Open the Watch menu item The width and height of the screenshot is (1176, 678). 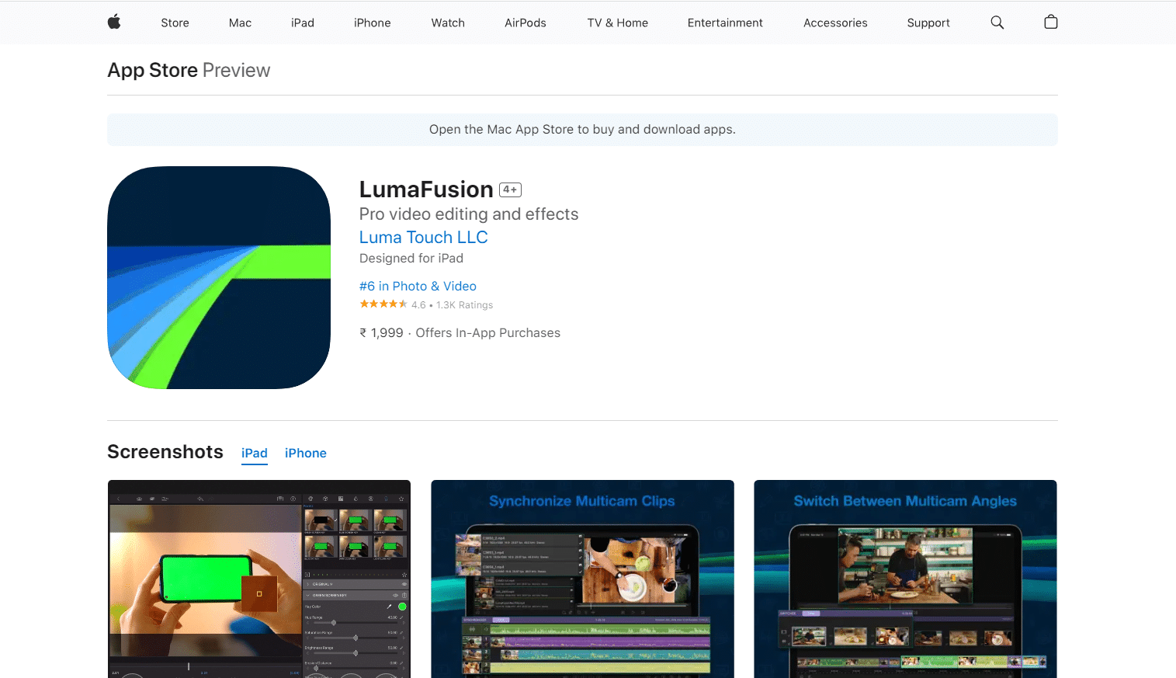448,23
